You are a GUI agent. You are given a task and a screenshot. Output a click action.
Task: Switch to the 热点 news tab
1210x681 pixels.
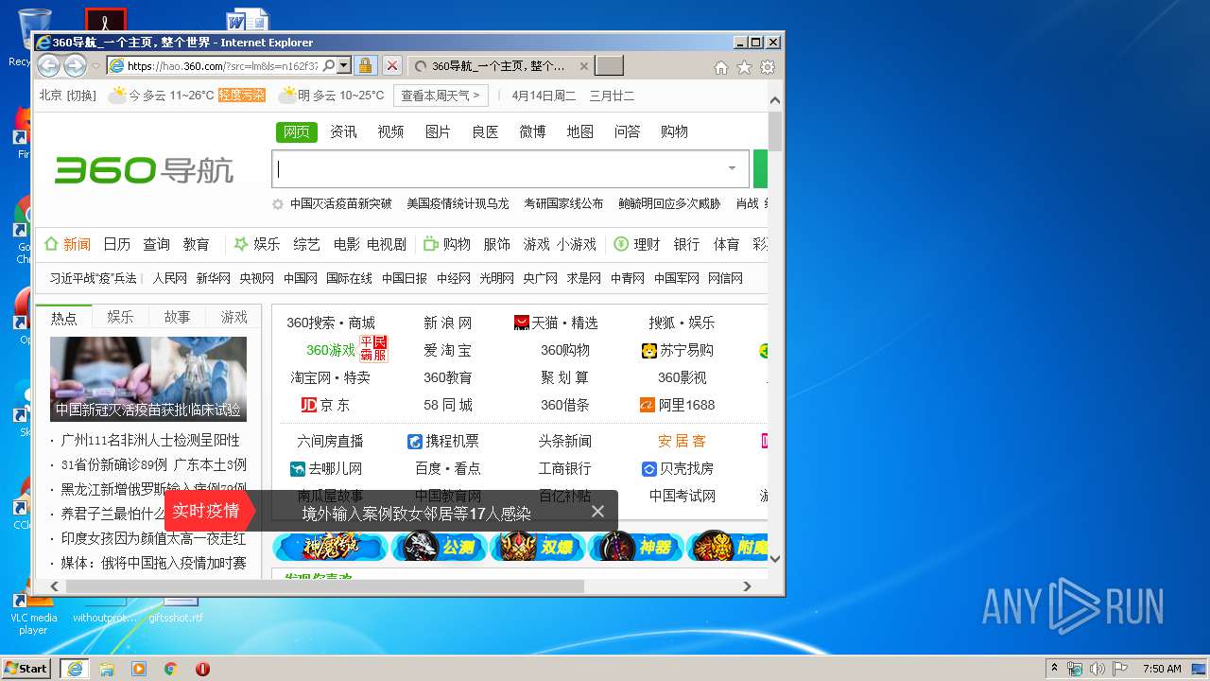pos(64,318)
